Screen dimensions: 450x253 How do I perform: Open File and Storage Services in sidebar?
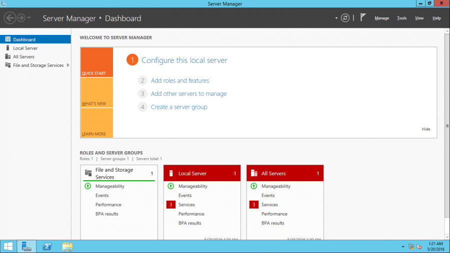pos(35,65)
